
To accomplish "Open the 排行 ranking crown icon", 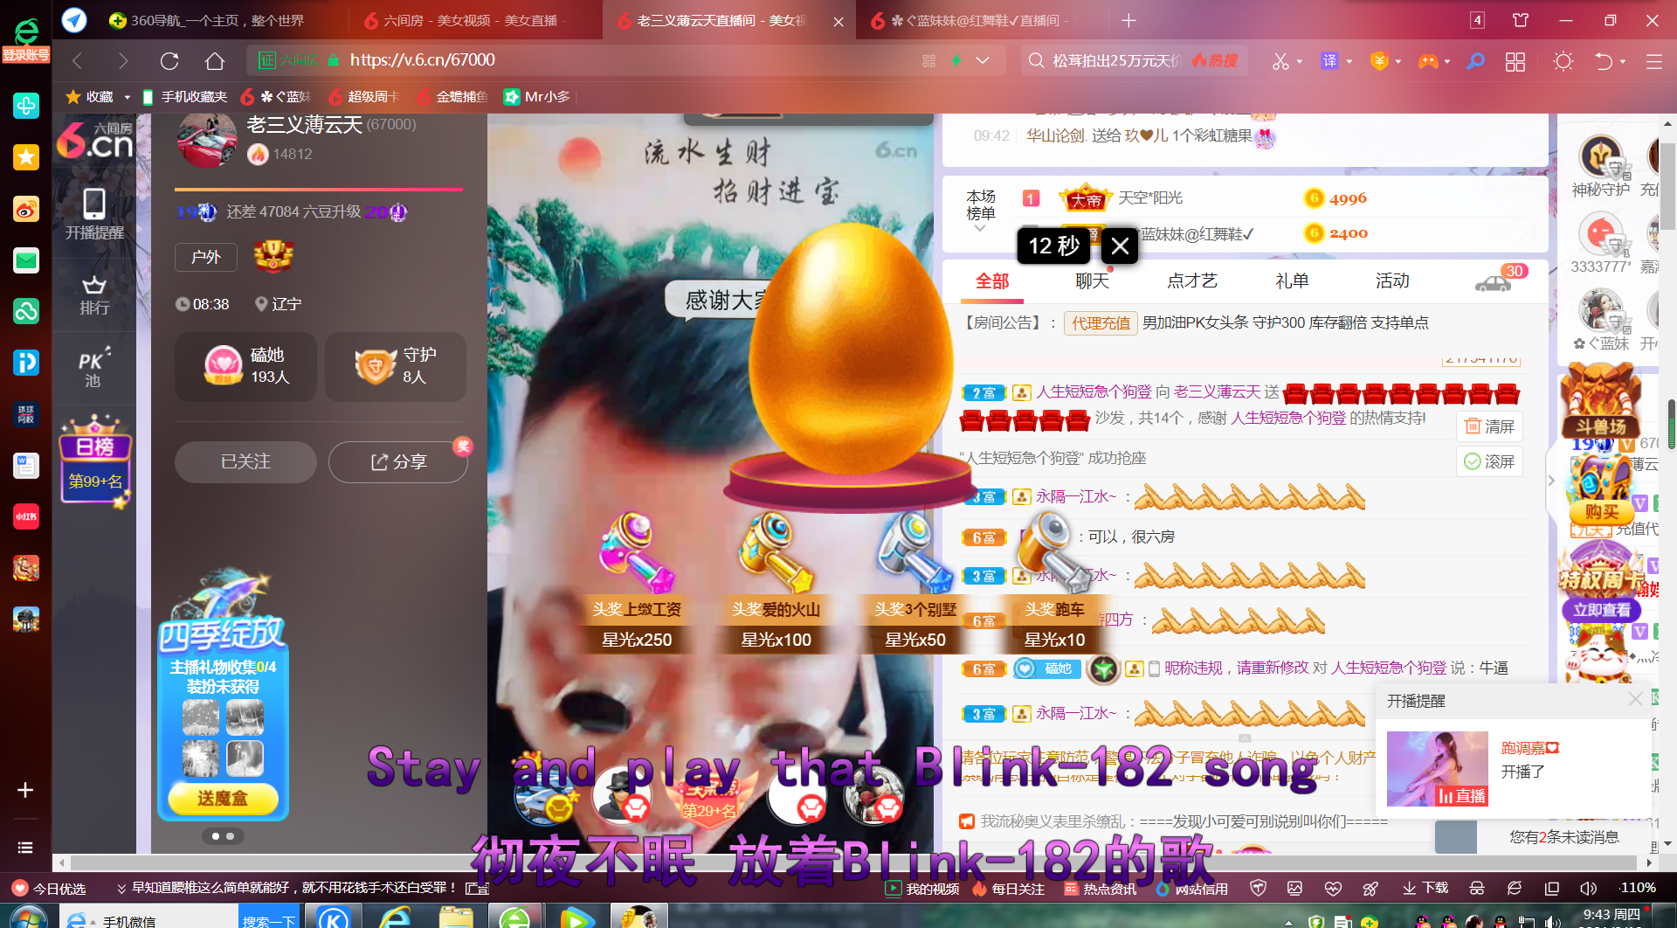I will click(x=94, y=295).
